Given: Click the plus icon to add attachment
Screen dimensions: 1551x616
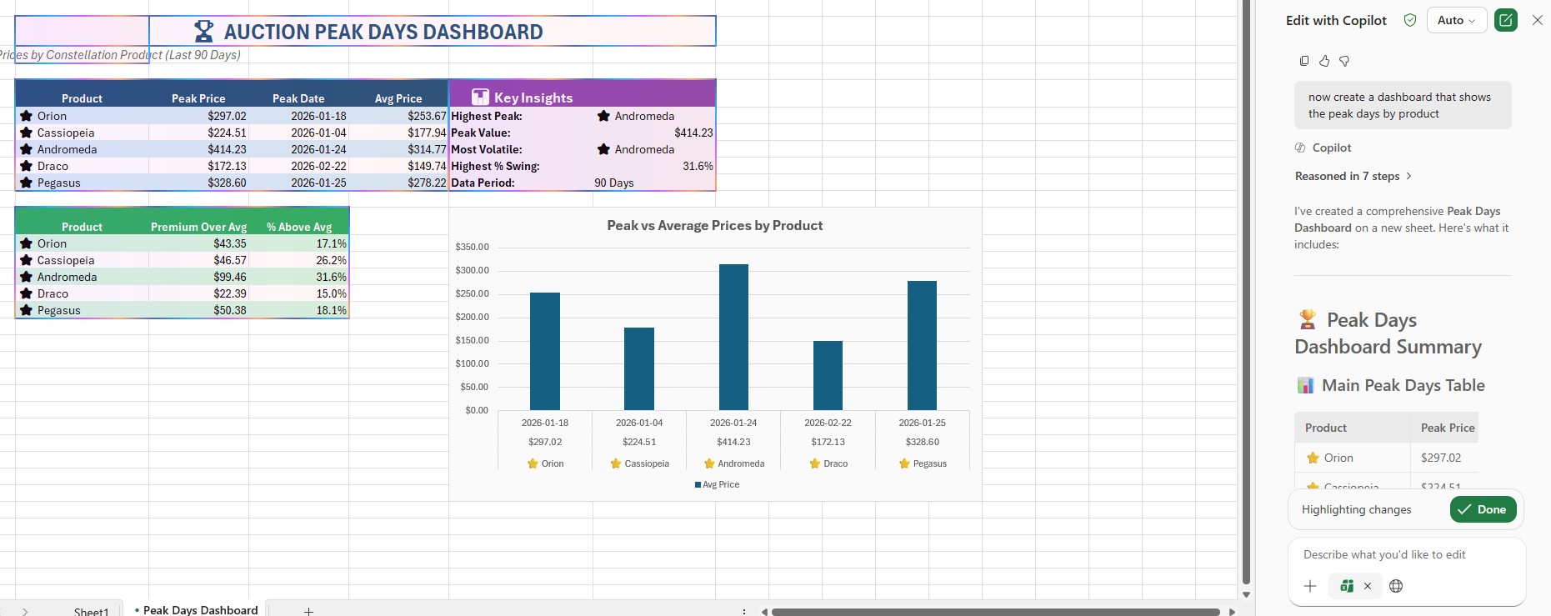Looking at the screenshot, I should 1310,586.
